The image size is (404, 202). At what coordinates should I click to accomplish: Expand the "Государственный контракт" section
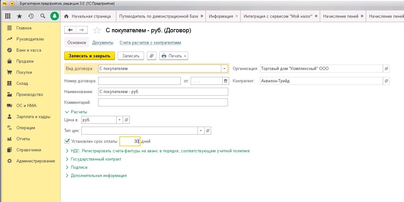[x=96, y=159]
